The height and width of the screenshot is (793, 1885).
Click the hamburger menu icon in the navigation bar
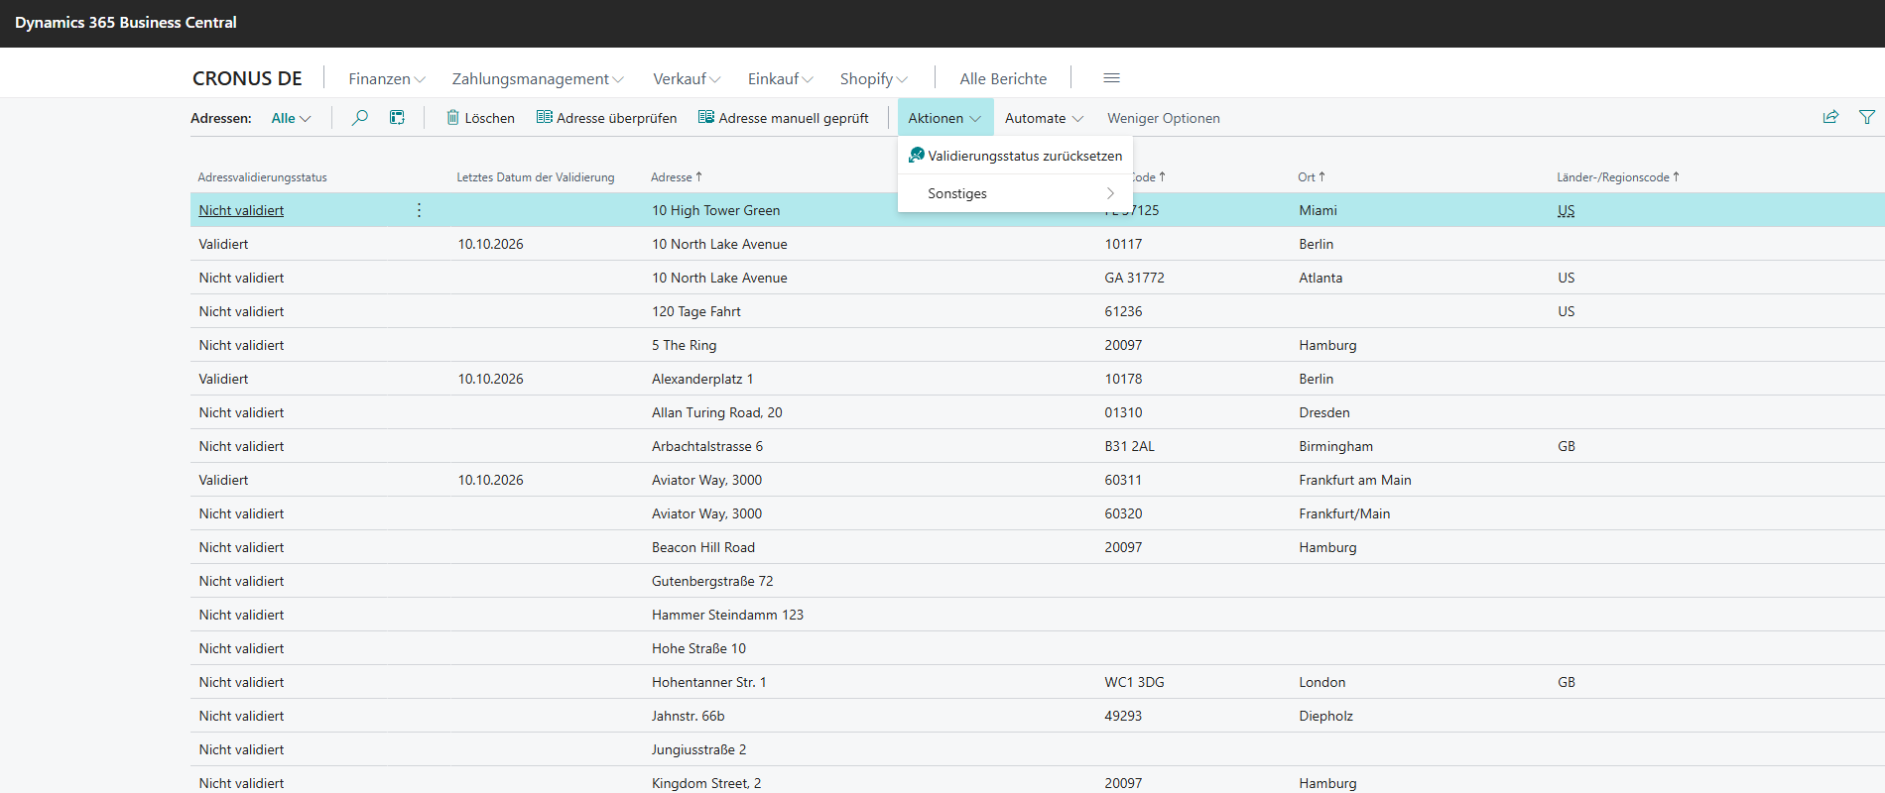(1112, 78)
